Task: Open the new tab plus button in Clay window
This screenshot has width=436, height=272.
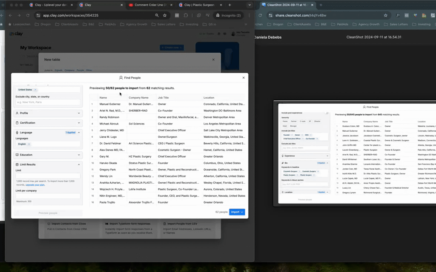Action: click(229, 5)
